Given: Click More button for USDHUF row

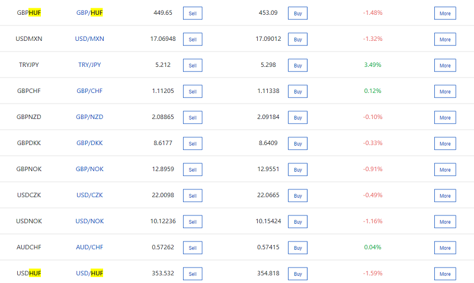Looking at the screenshot, I should click(445, 274).
